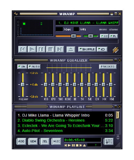The height and width of the screenshot is (160, 134).
Task: Open the Winamp main menu icon in title bar
Action: coord(16,14)
